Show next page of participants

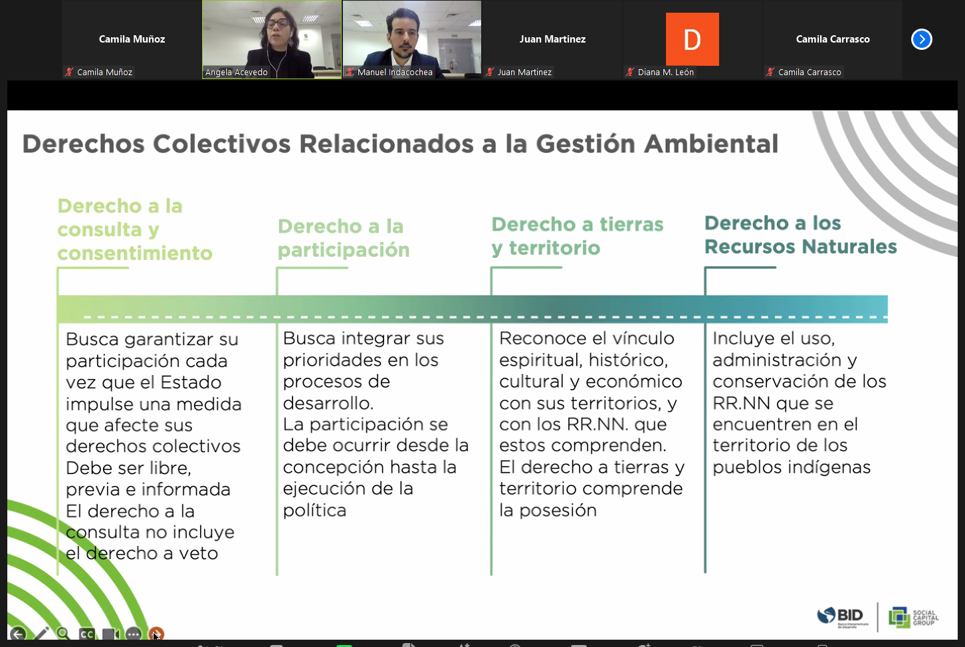tap(921, 39)
